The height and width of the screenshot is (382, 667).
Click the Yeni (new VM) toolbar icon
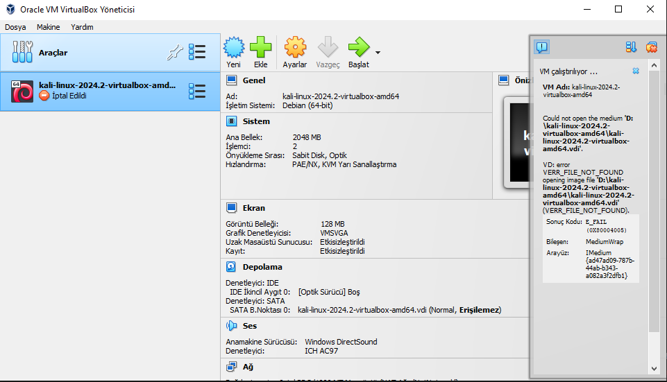[234, 47]
